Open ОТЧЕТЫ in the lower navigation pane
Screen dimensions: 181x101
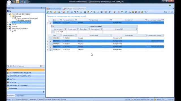[x=26, y=82]
